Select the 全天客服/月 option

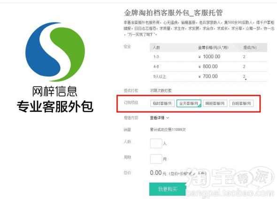[x=189, y=103]
